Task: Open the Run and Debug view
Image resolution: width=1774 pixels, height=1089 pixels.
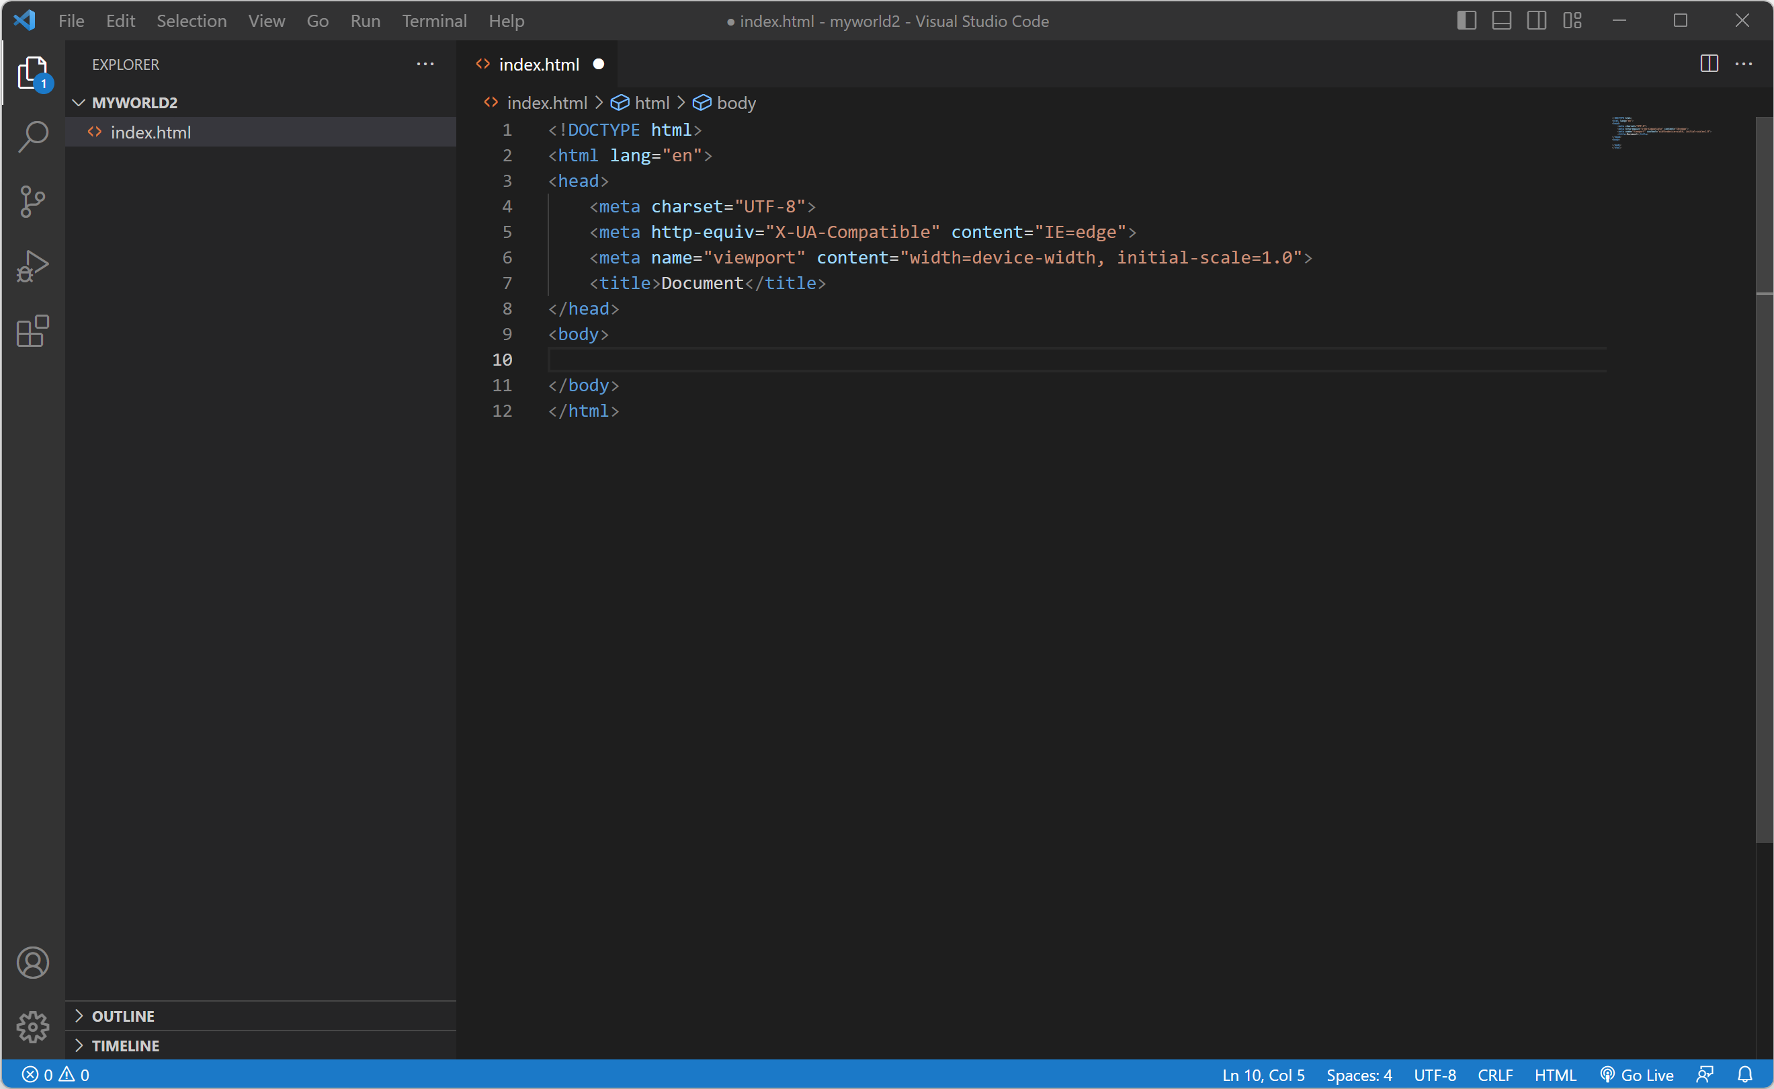Action: coord(33,266)
